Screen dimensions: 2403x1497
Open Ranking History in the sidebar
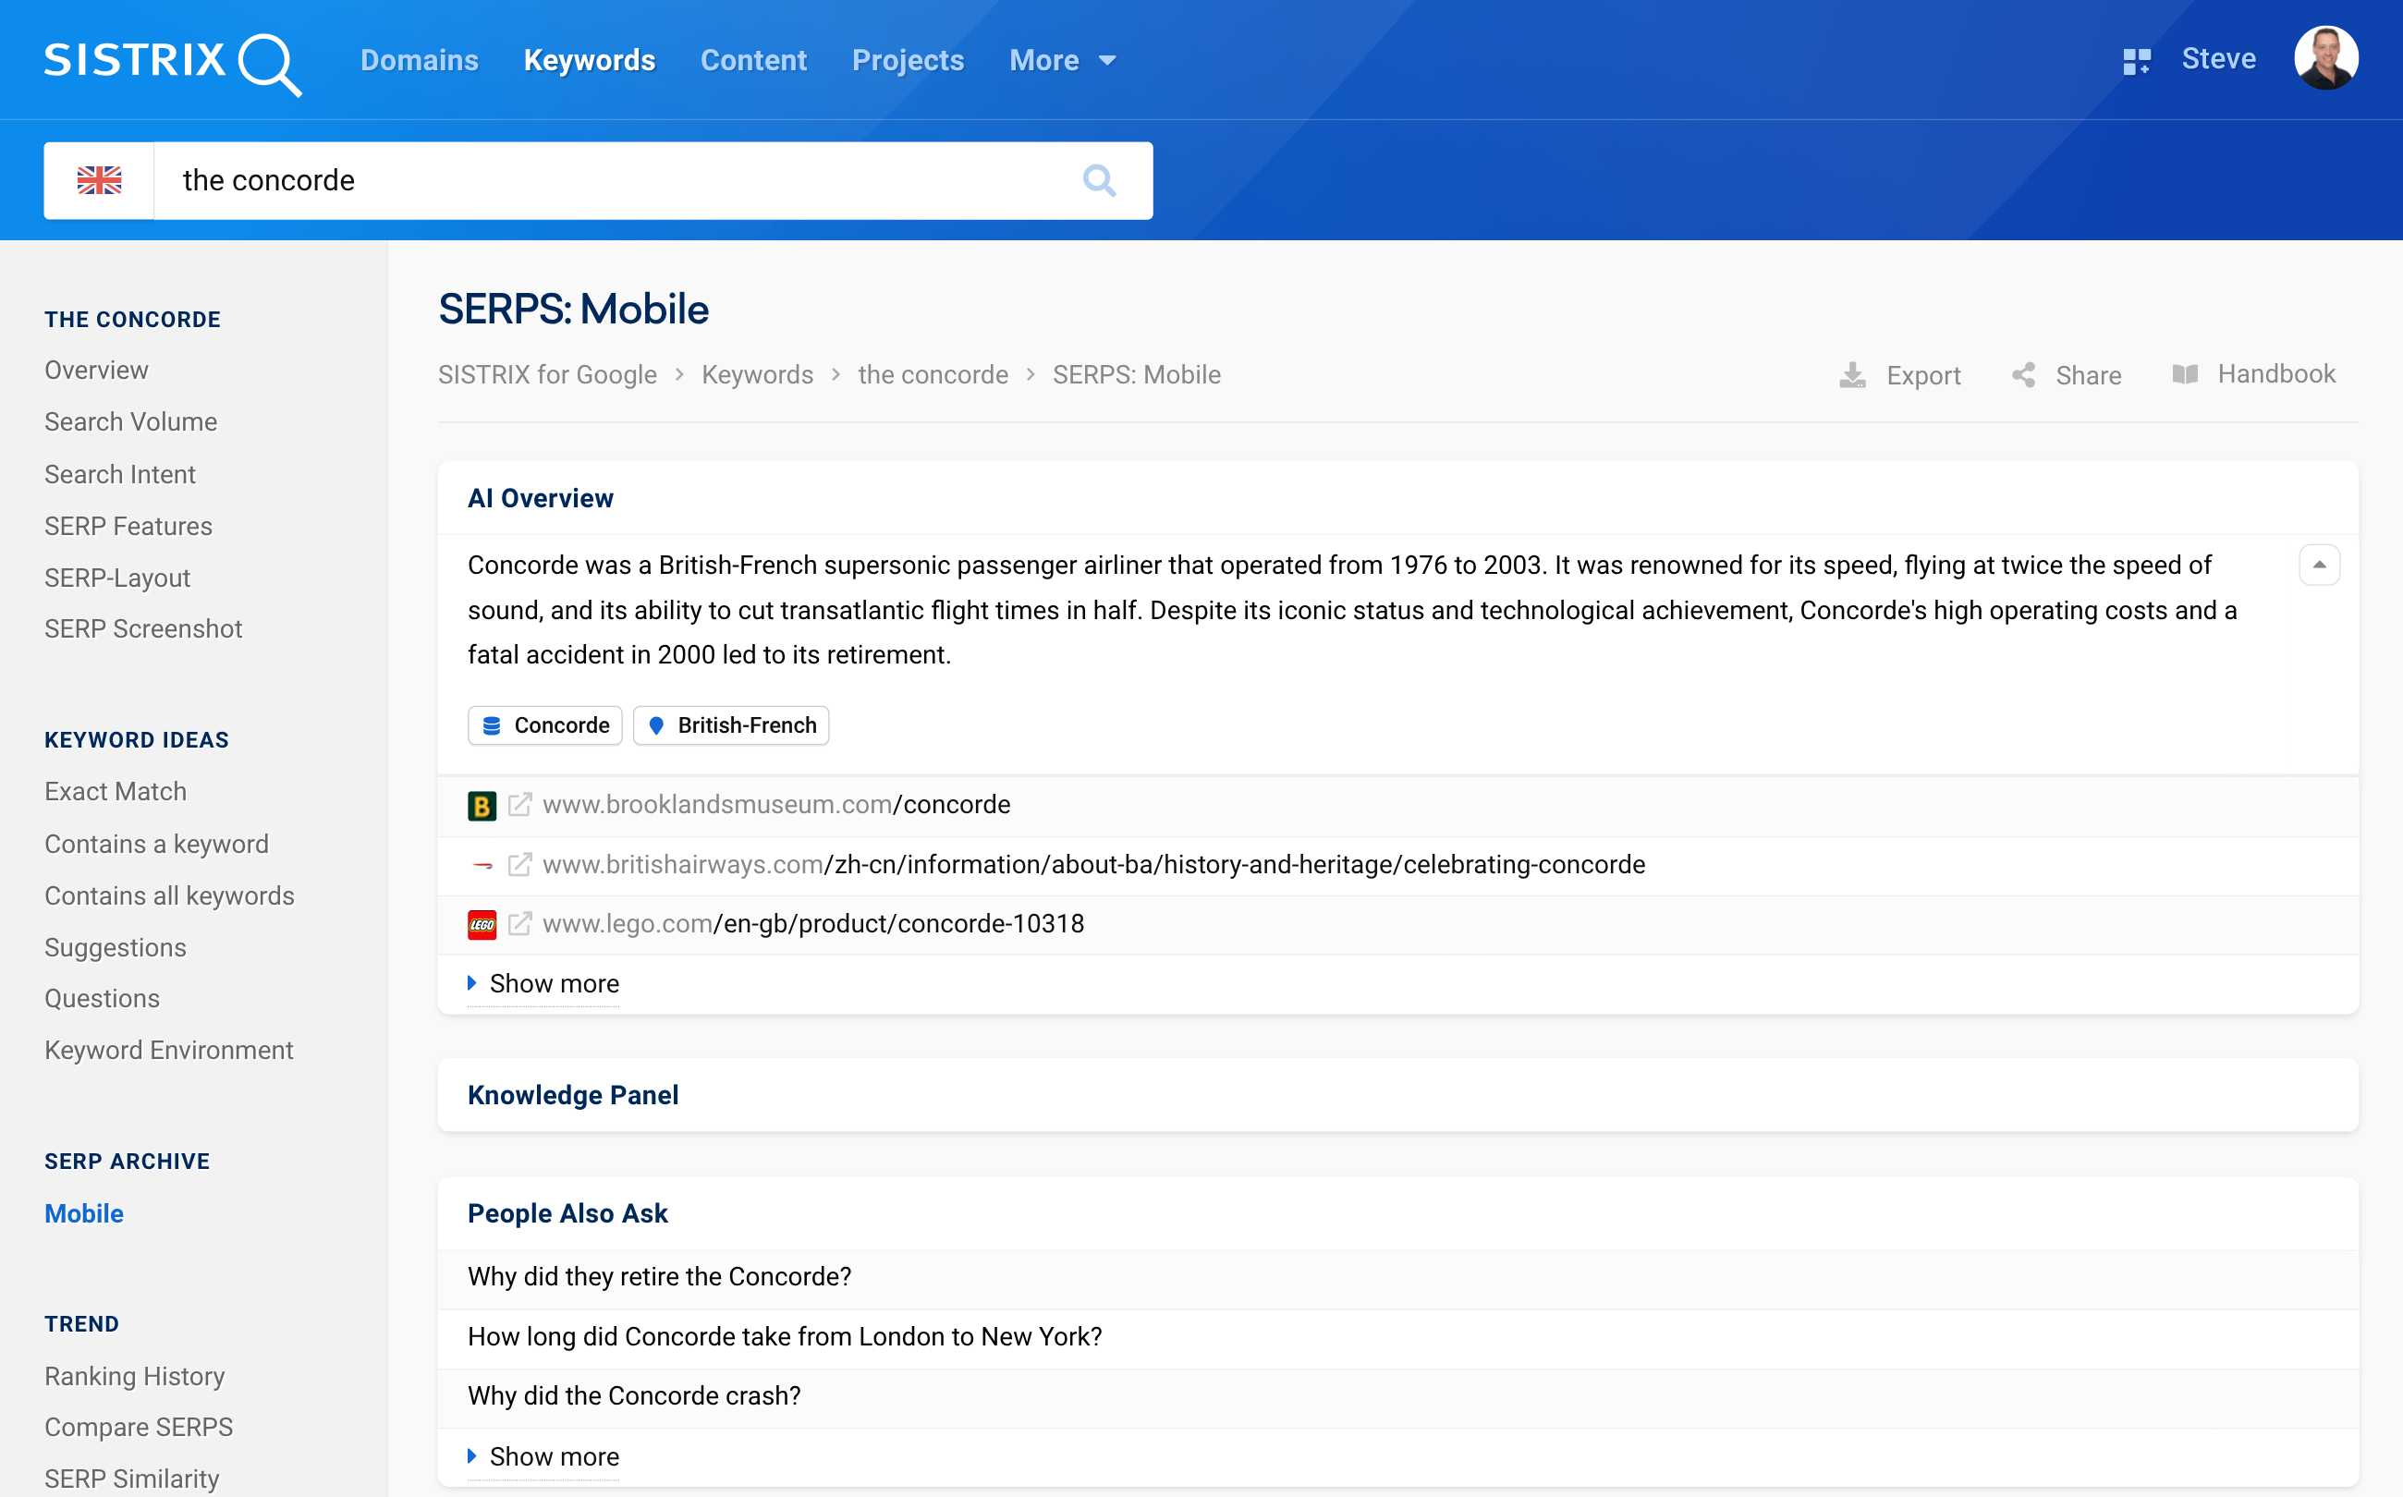tap(135, 1375)
